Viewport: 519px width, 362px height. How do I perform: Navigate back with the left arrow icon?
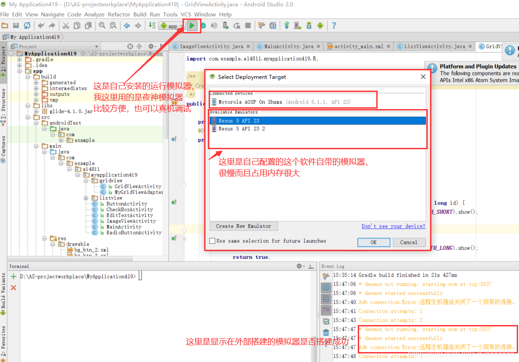[127, 25]
